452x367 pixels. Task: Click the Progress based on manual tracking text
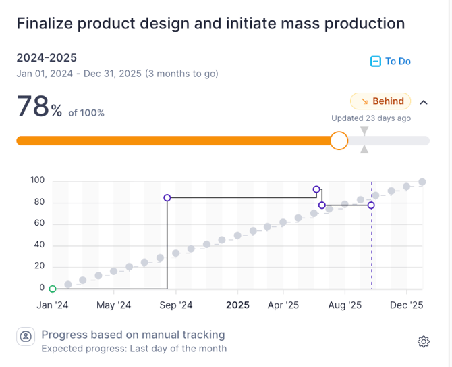point(133,335)
